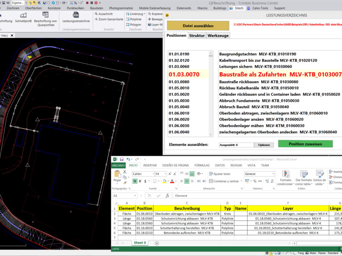The width and height of the screenshot is (342, 256).
Task: Open Dar formato como tabla dropdown
Action: tap(304, 178)
